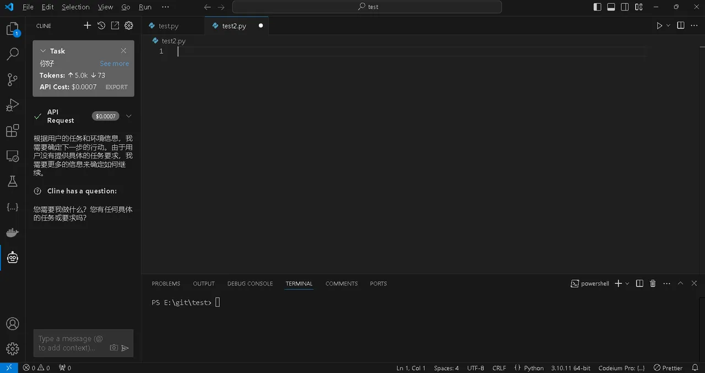Close the Cline task card

pyautogui.click(x=123, y=51)
